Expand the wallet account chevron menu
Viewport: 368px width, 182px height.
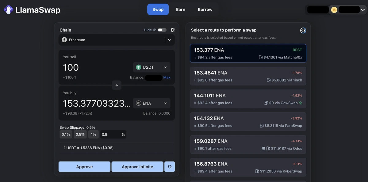(x=363, y=10)
